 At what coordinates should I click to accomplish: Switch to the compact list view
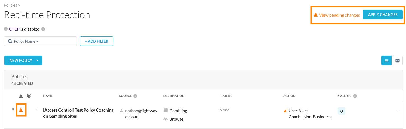click(x=386, y=61)
